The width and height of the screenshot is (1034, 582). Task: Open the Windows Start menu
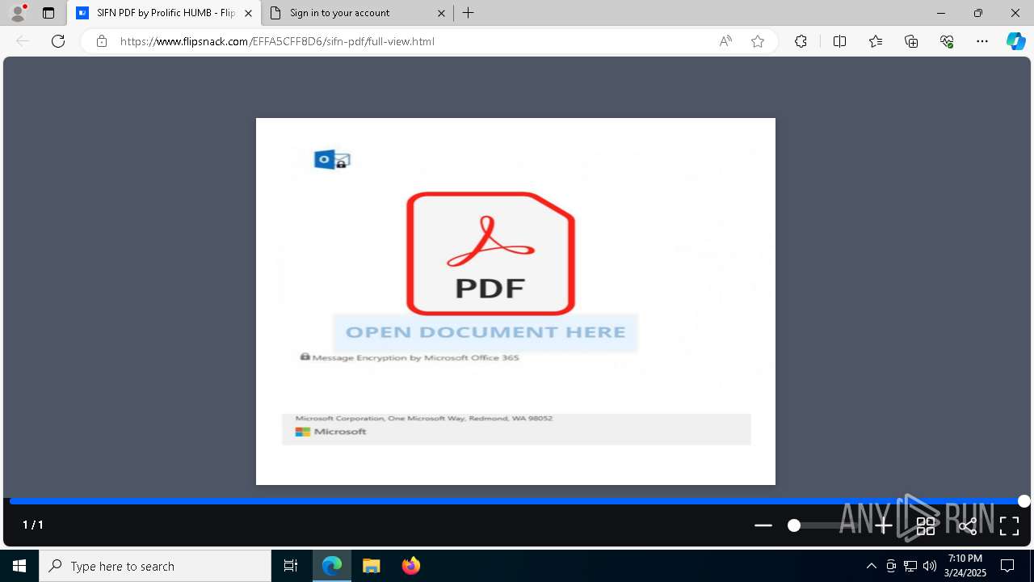(x=19, y=566)
